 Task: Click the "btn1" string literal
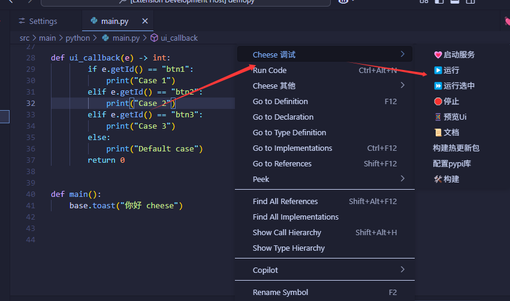tap(176, 69)
